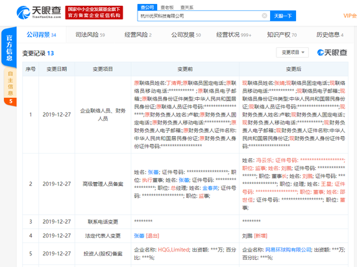Select the HQG,Limited company name text
357x267 pixels.
[173, 250]
